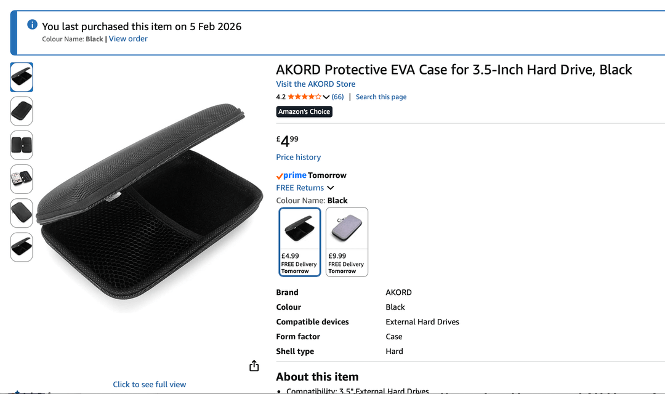Click the Prime logo badge
Screen dimensions: 665x394
(x=291, y=175)
